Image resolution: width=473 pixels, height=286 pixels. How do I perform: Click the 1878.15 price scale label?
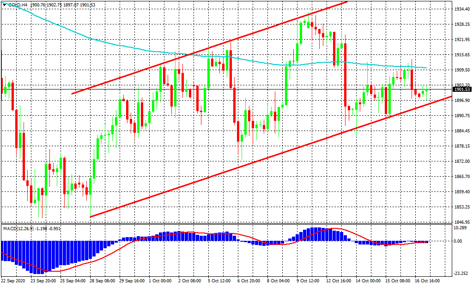(462, 146)
